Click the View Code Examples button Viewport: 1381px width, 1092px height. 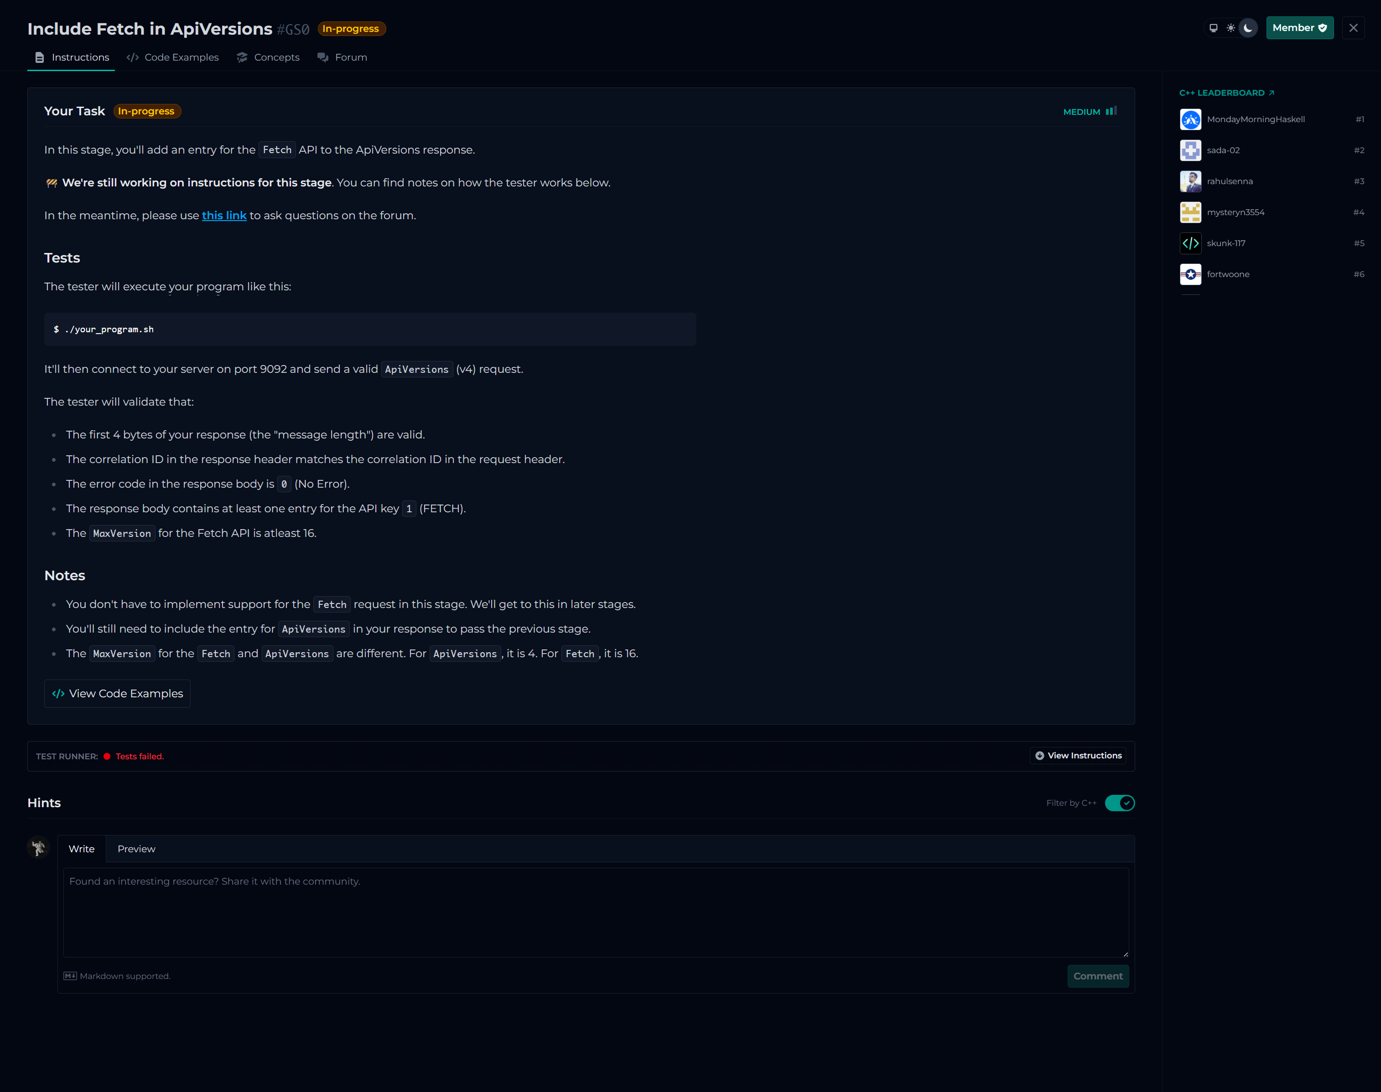click(118, 694)
